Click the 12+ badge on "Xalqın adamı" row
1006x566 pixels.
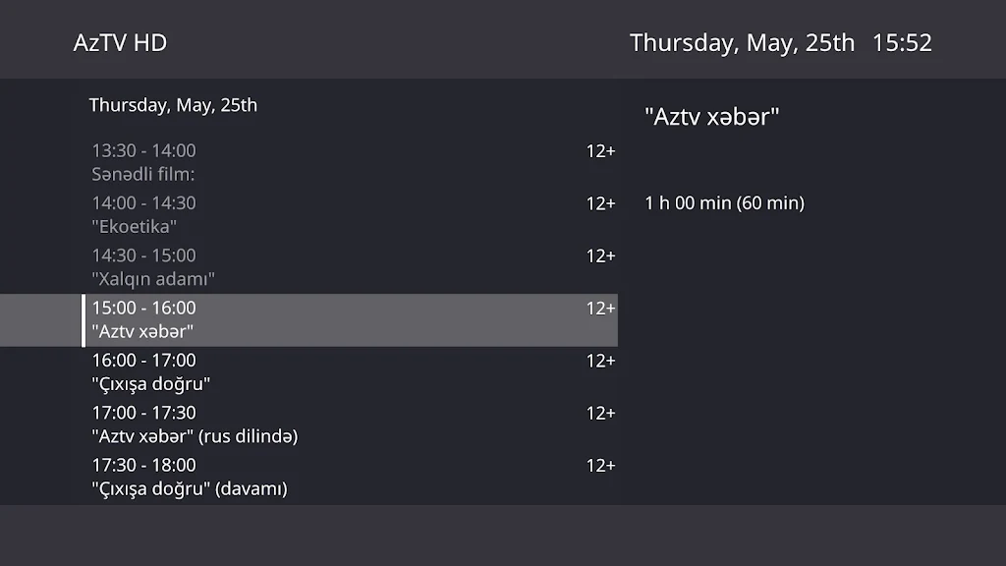coord(600,255)
